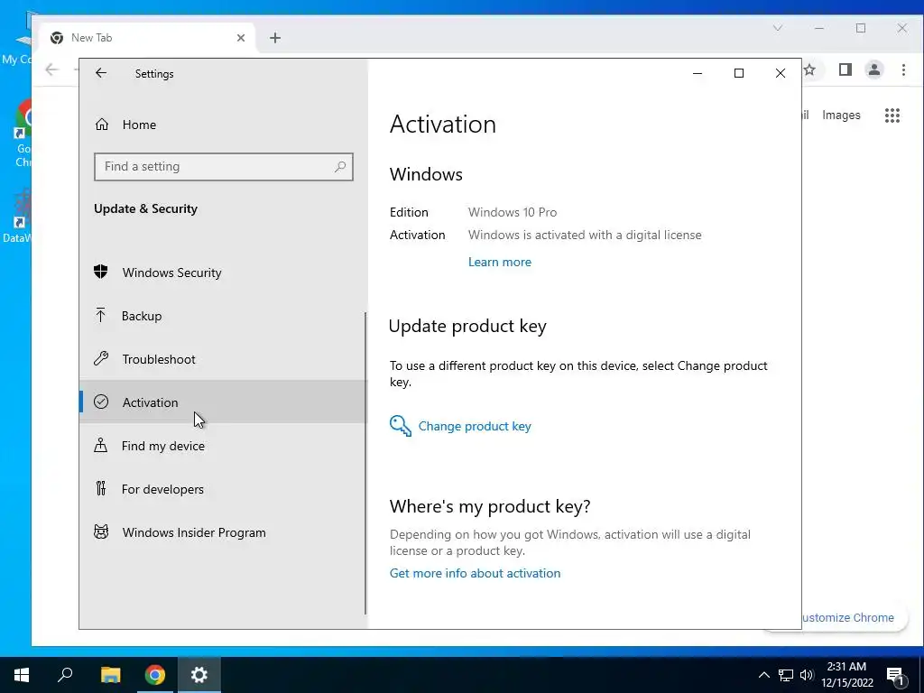Open the volume tray icon
The width and height of the screenshot is (924, 693).
coord(807,675)
